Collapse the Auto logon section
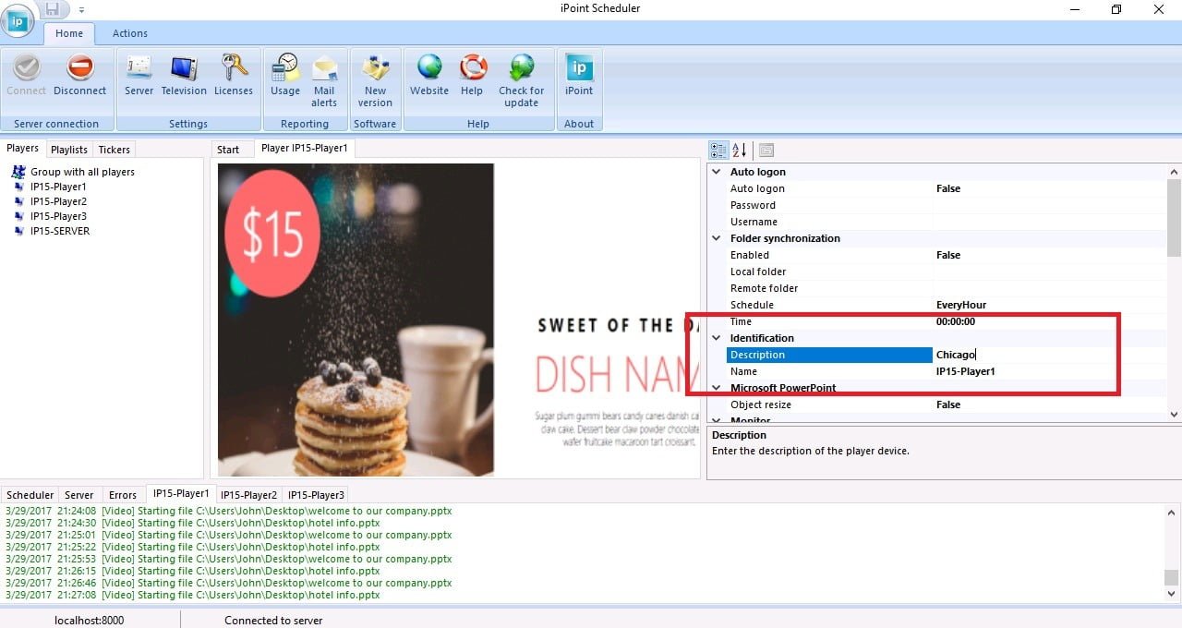 point(717,172)
